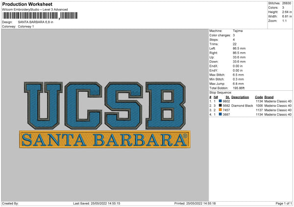Click the Colors label in the top-right summary

(273, 8)
